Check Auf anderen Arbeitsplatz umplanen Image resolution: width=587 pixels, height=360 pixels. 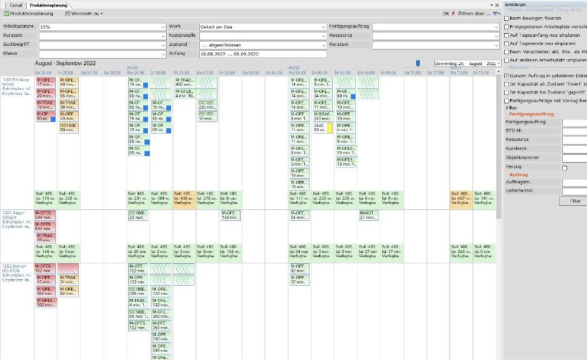coord(507,60)
